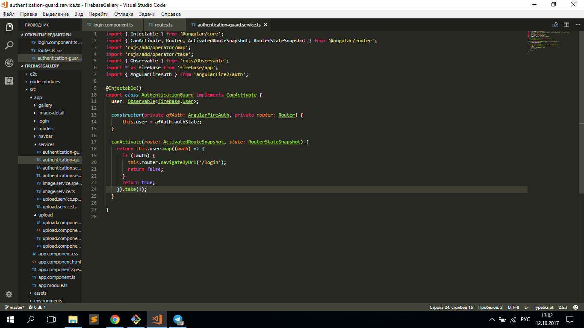Image resolution: width=584 pixels, height=328 pixels.
Task: Open the Вид menu
Action: point(79,14)
